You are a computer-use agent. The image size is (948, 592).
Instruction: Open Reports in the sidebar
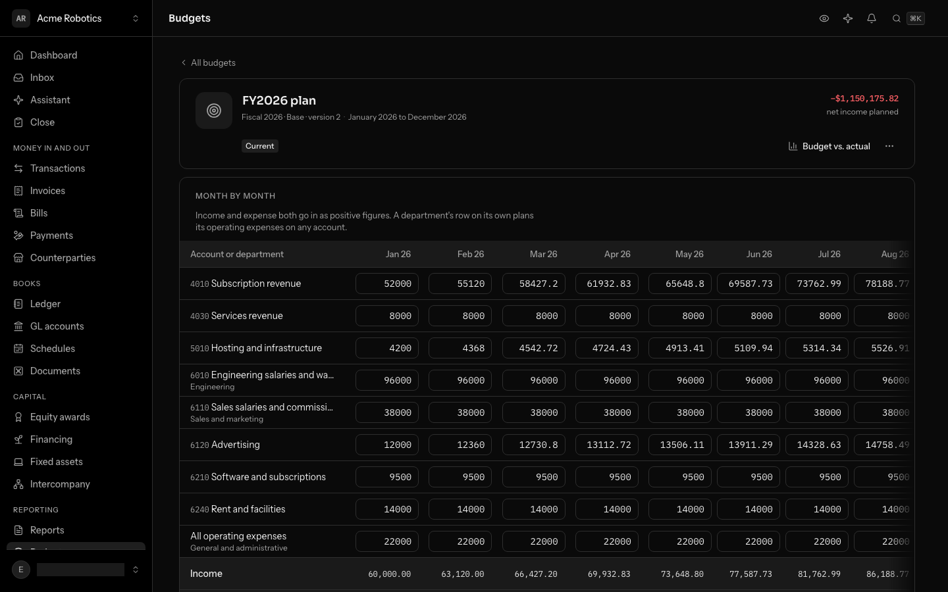76,530
